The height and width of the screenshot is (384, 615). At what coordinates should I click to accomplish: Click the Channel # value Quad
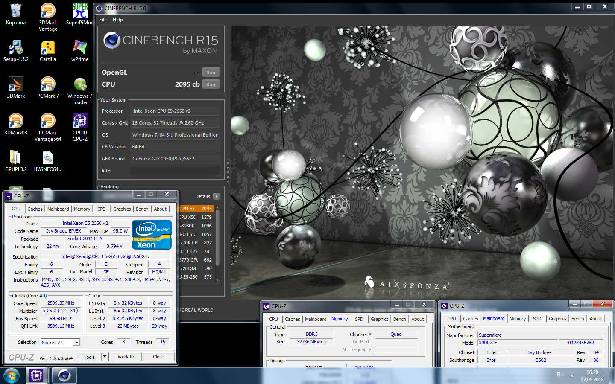(396, 334)
